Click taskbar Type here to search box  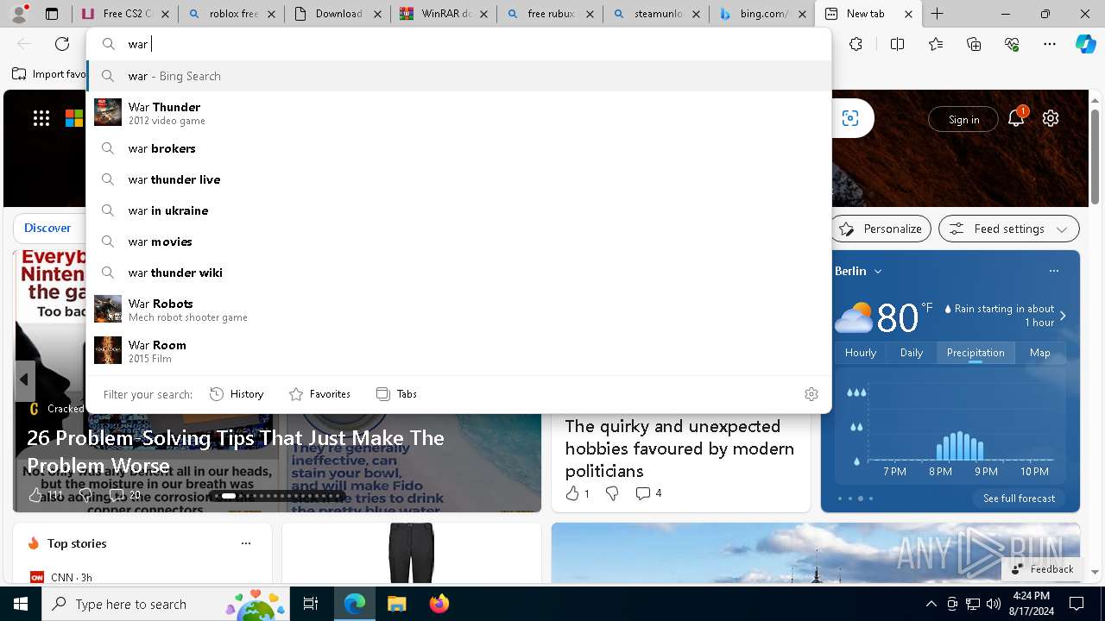tap(166, 604)
